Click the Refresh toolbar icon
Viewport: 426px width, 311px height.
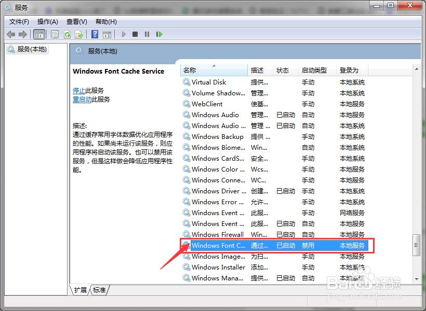pos(67,34)
